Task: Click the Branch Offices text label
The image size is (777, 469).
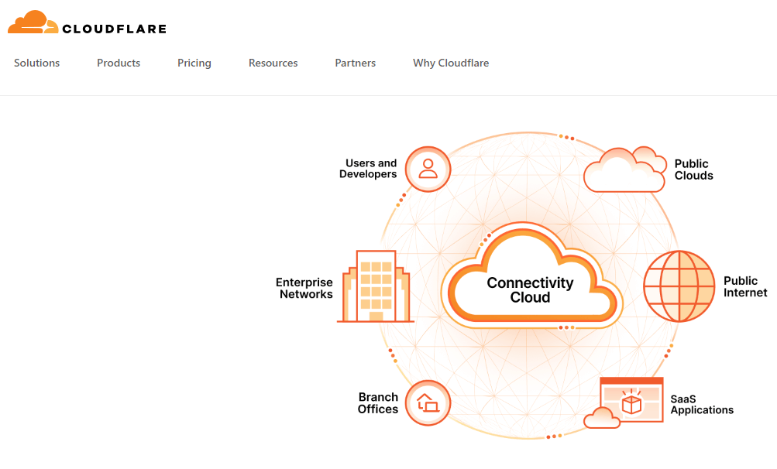Action: pos(378,403)
